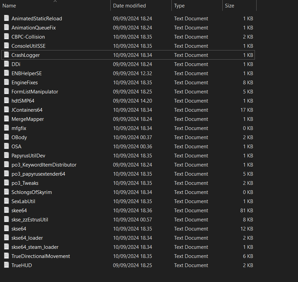Select the JContainers64 file name

pyautogui.click(x=27, y=110)
